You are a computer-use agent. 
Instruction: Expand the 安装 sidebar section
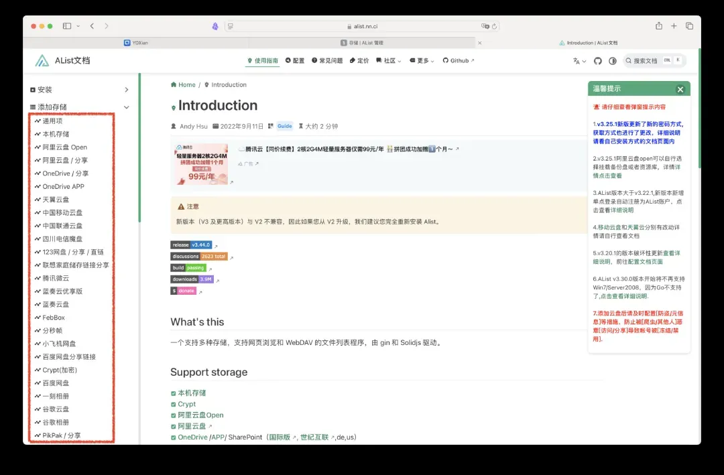[x=126, y=90]
